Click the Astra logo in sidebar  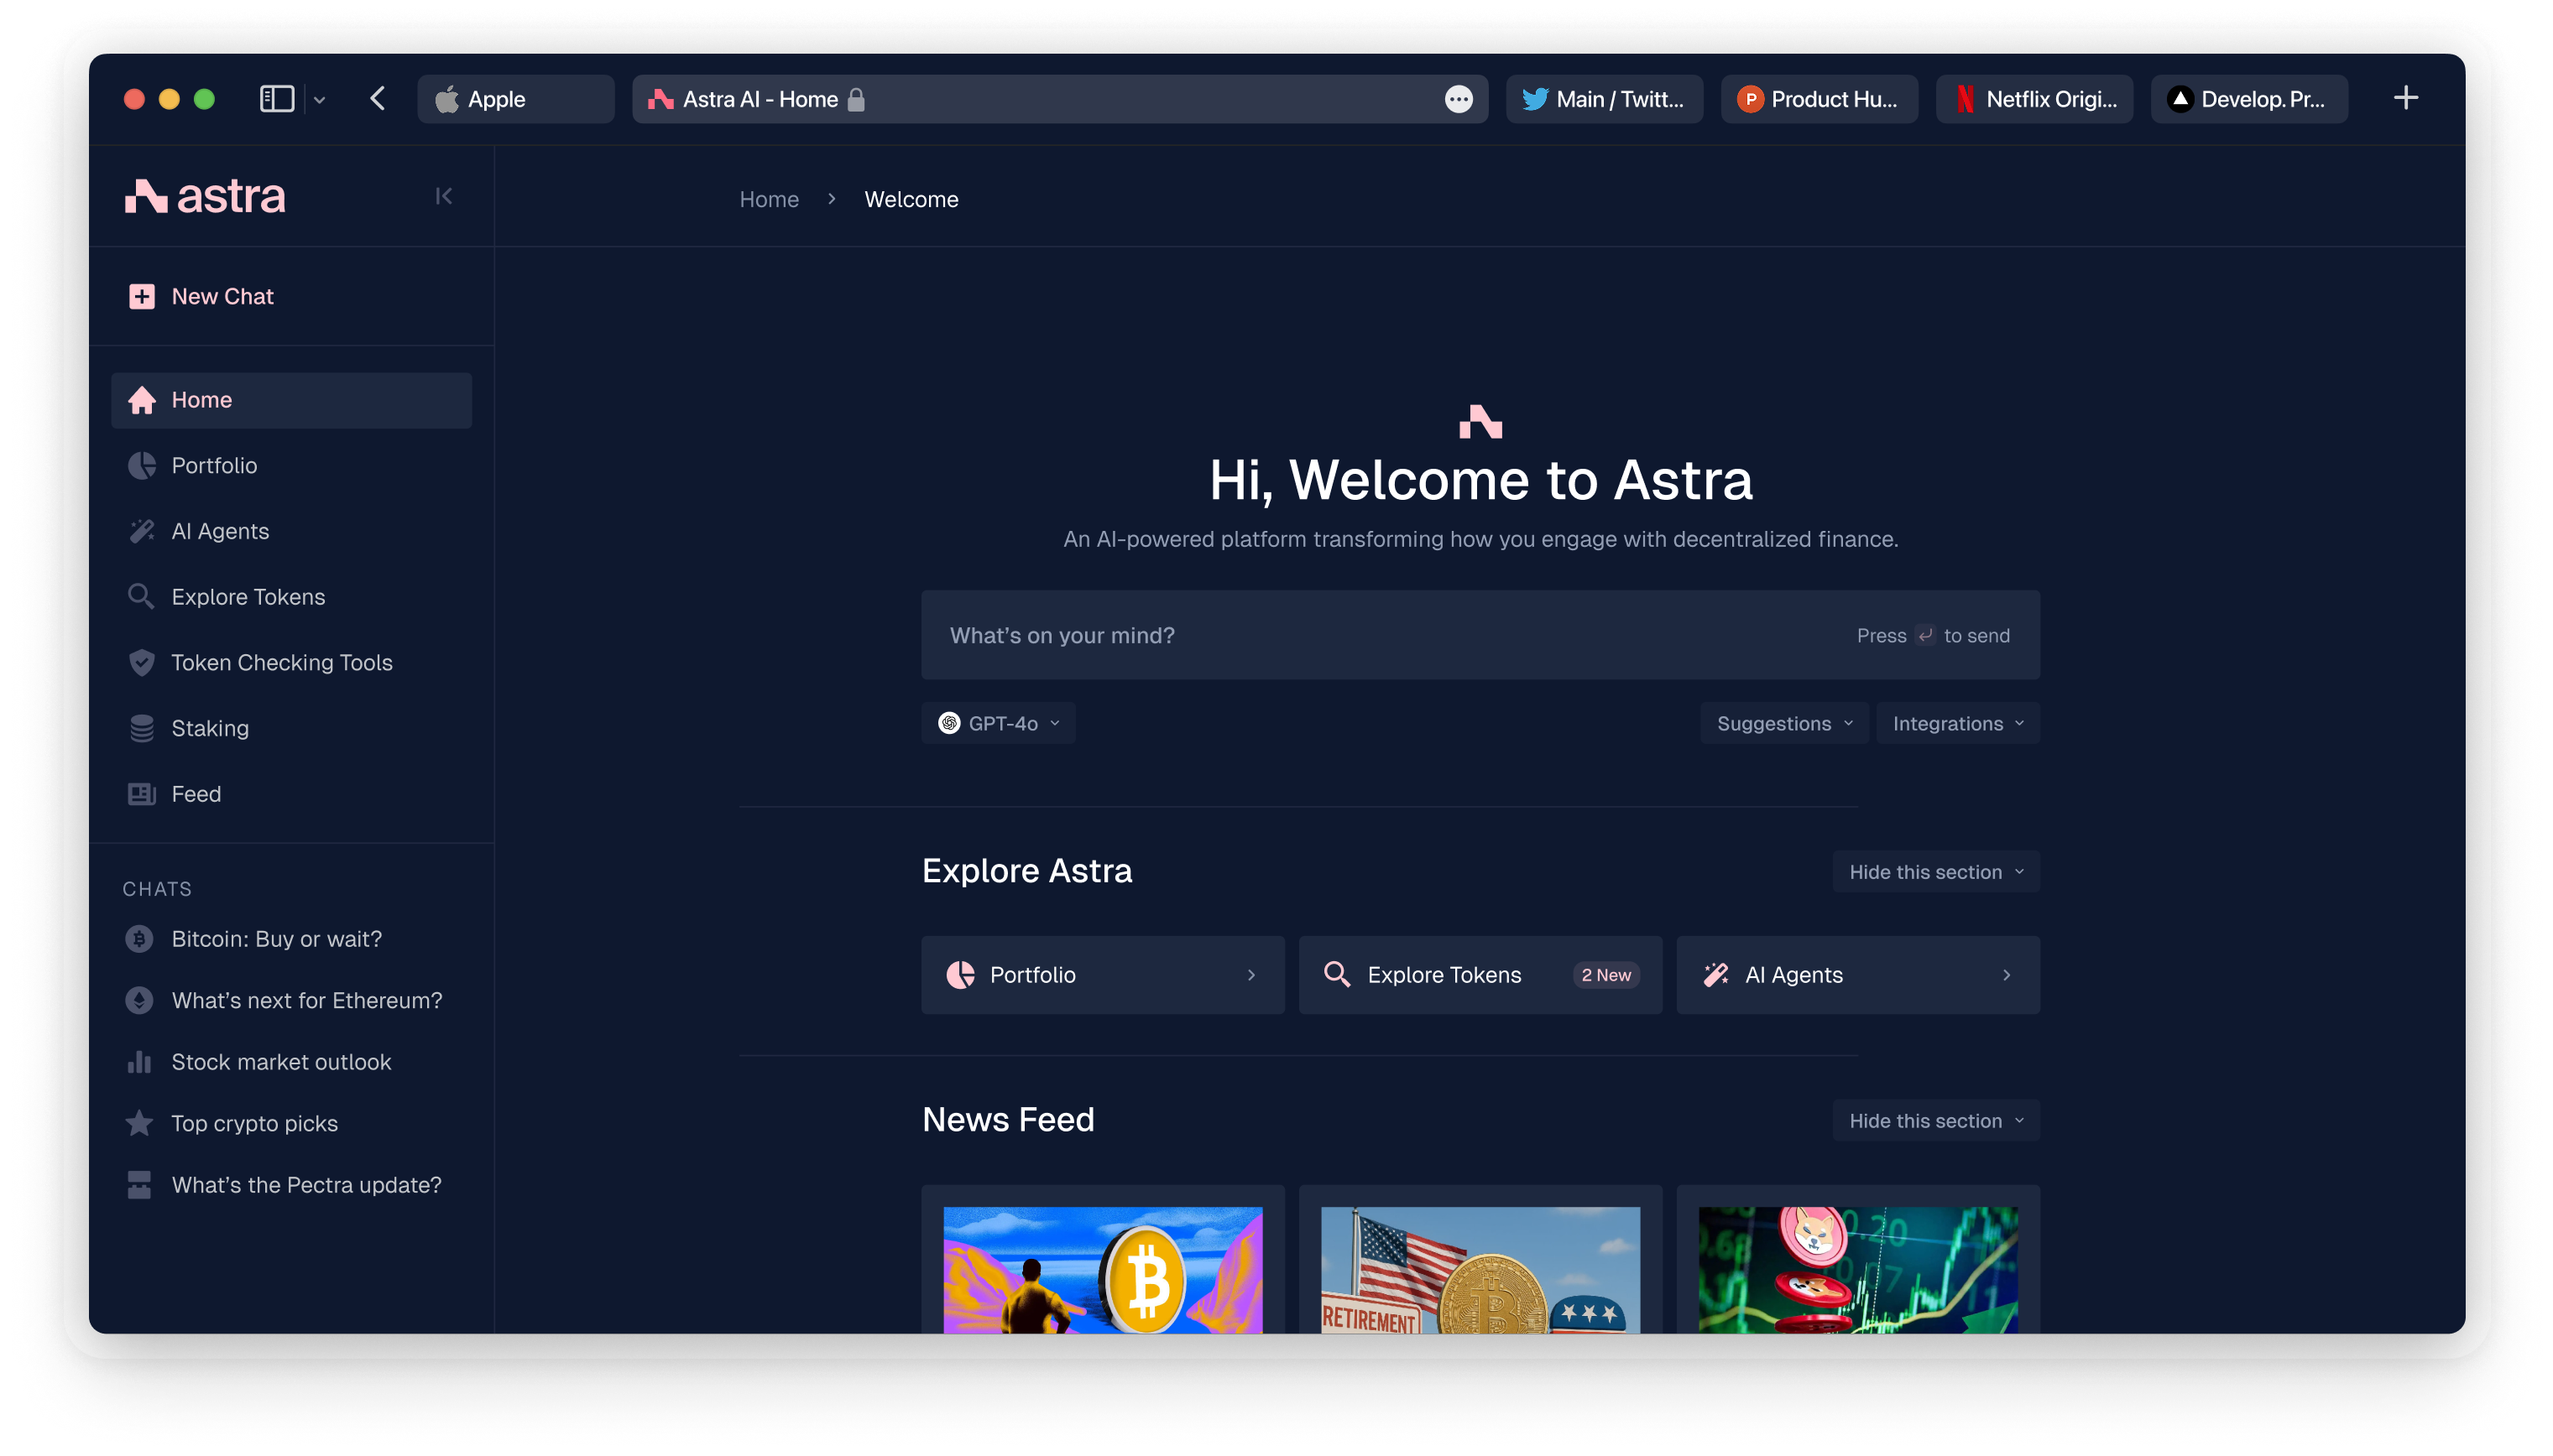pyautogui.click(x=205, y=196)
